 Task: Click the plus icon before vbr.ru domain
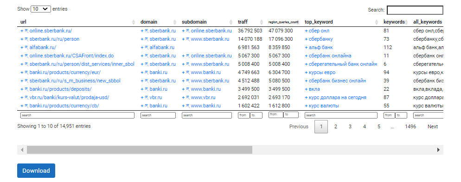coord(142,97)
